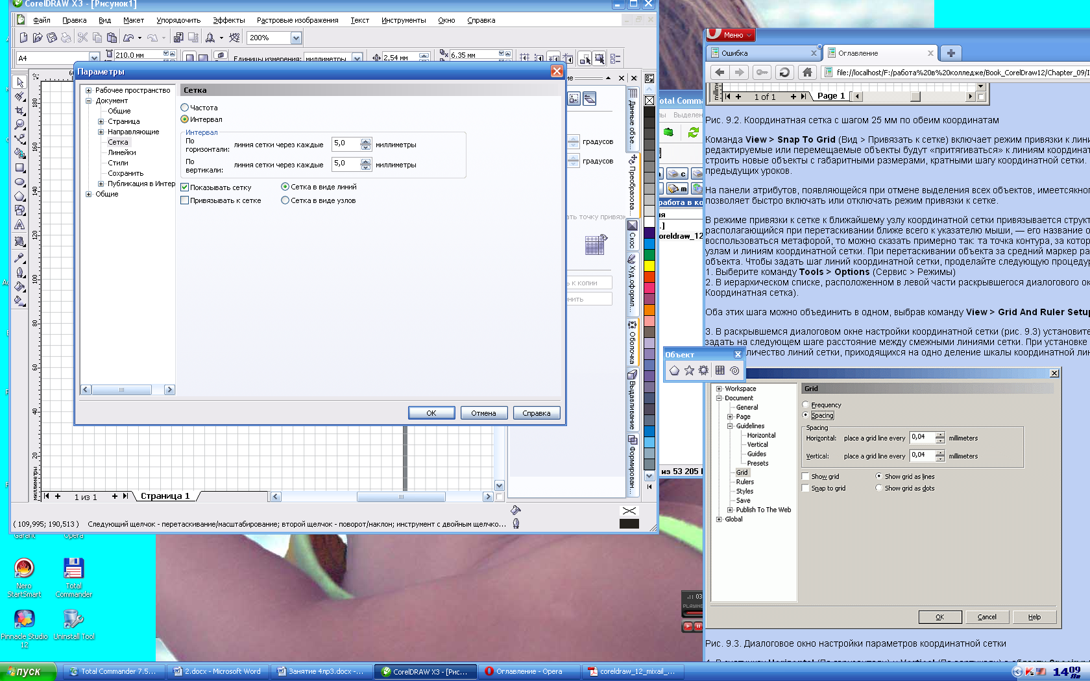This screenshot has height=681, width=1090.
Task: Open the Макет menu
Action: pos(134,20)
